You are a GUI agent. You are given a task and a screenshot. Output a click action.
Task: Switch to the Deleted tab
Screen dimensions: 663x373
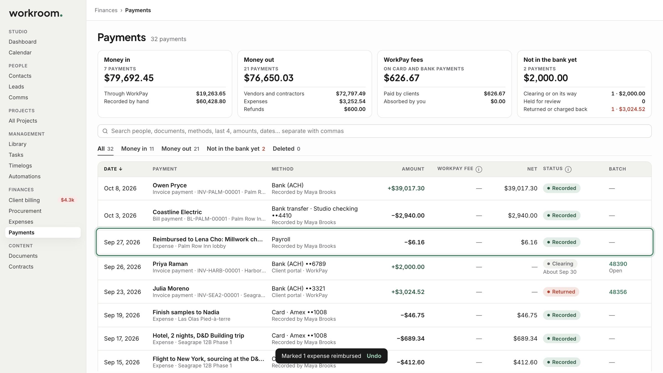click(286, 149)
